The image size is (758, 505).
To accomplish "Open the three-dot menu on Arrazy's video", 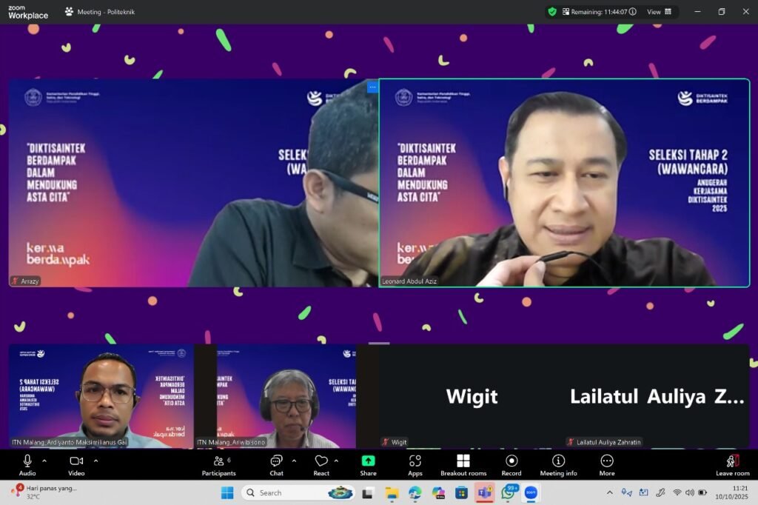I will (372, 87).
